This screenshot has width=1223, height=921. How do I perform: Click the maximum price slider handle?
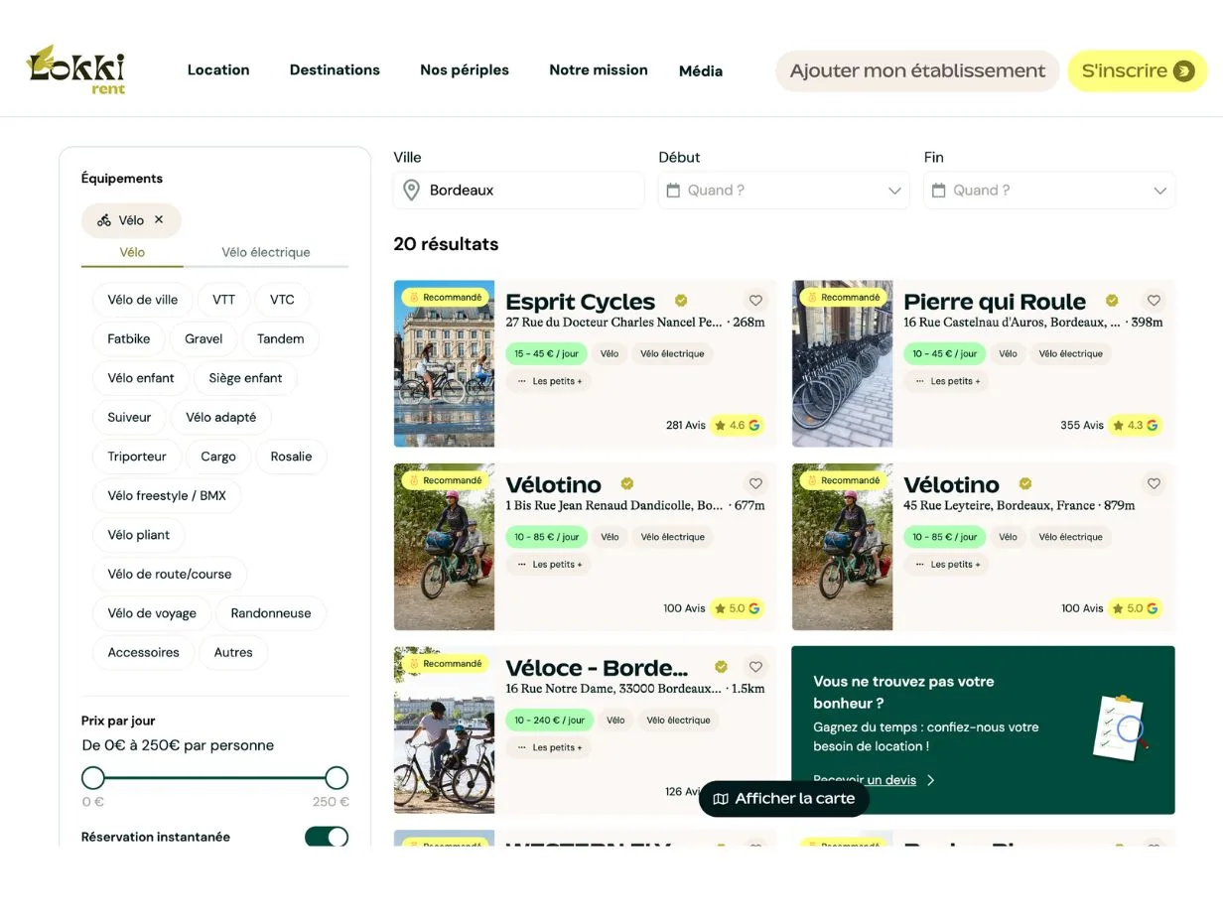[337, 777]
